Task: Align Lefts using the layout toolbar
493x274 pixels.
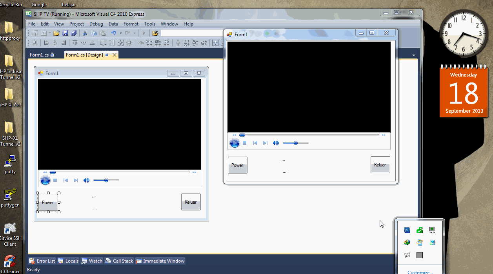Action: click(46, 43)
